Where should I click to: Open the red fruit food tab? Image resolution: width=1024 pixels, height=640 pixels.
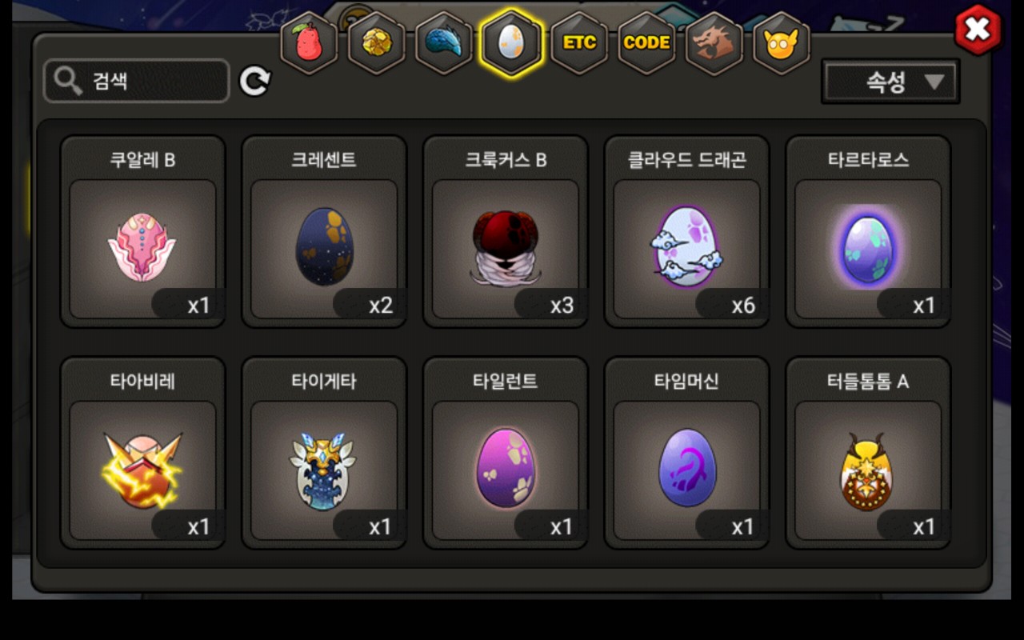[309, 43]
